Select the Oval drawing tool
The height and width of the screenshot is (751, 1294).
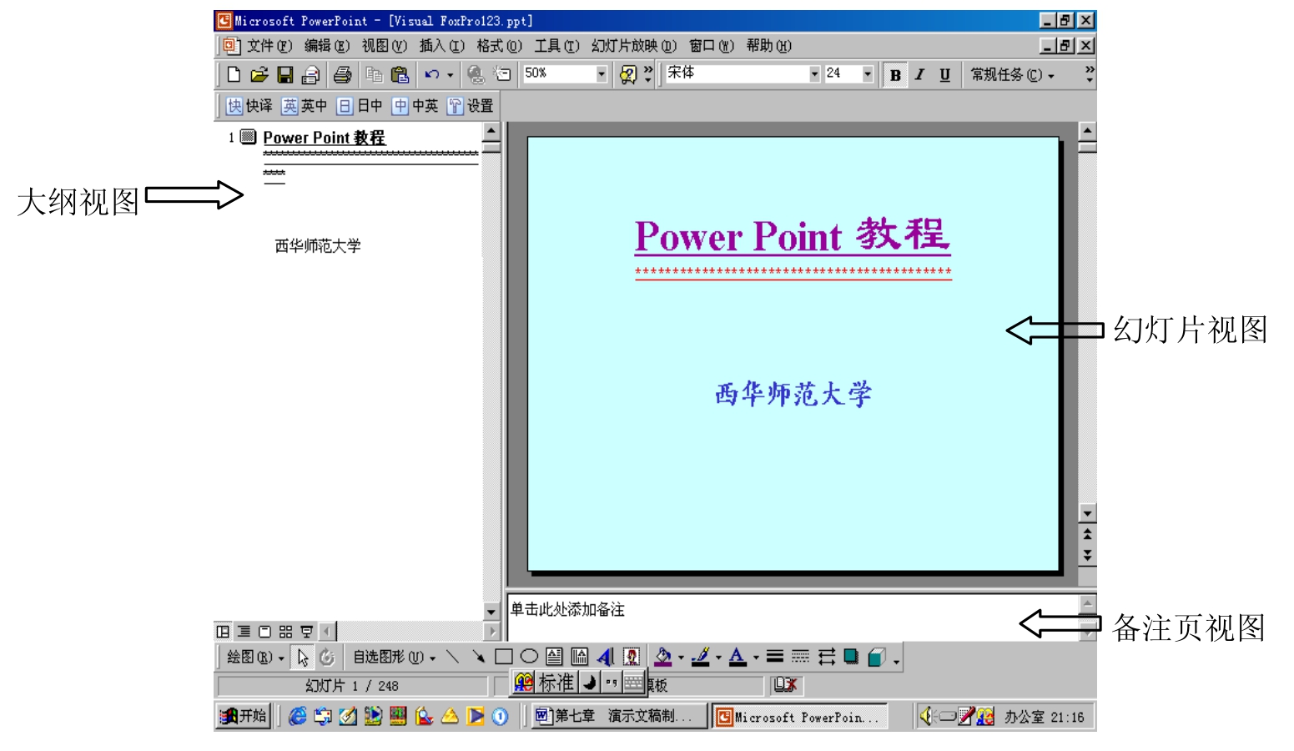tap(529, 657)
